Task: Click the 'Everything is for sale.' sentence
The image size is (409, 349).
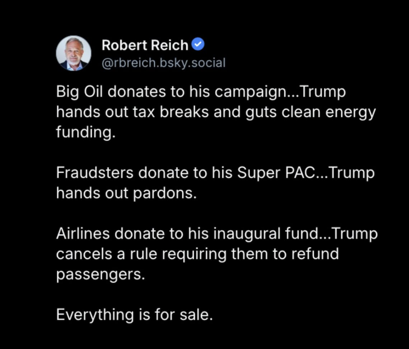Action: 134,315
